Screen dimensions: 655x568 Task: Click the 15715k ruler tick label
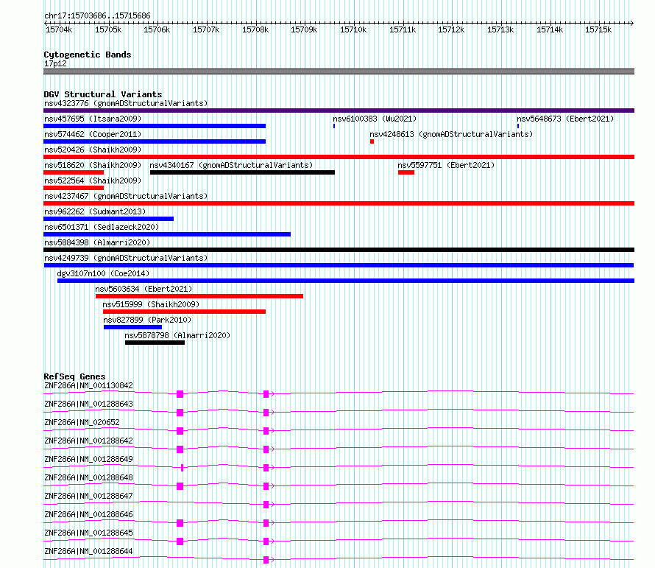pyautogui.click(x=598, y=29)
